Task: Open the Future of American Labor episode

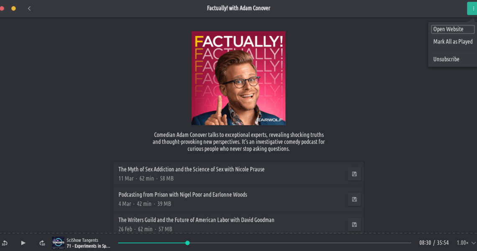Action: click(196, 220)
